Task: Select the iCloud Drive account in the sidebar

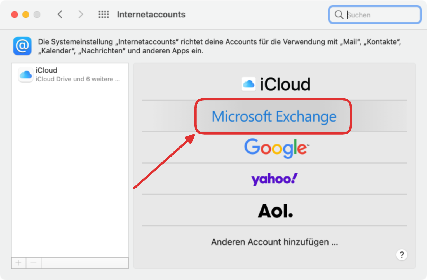Action: tap(70, 74)
